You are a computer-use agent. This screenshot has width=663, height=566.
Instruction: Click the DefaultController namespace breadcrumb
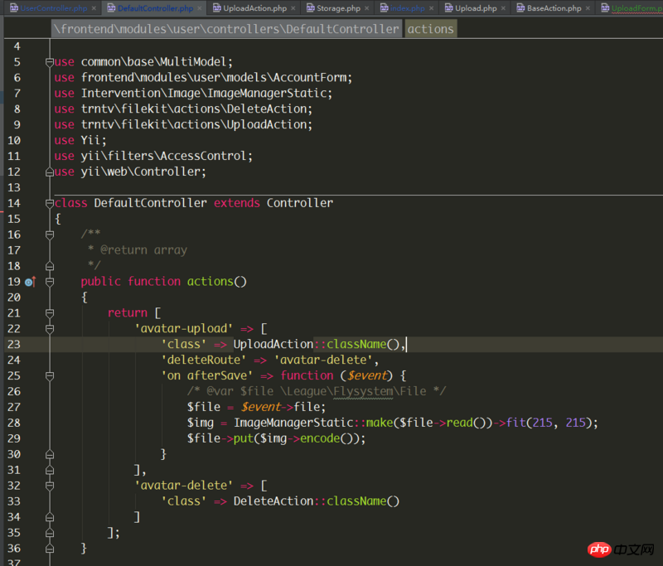[226, 29]
